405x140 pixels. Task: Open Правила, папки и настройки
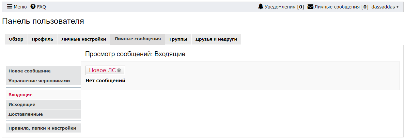click(x=42, y=128)
